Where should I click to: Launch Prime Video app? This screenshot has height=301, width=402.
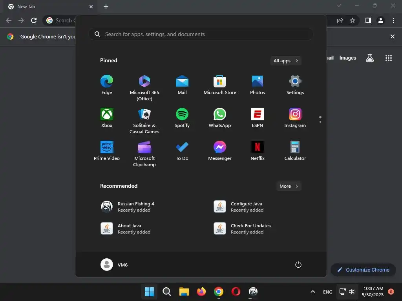107,151
